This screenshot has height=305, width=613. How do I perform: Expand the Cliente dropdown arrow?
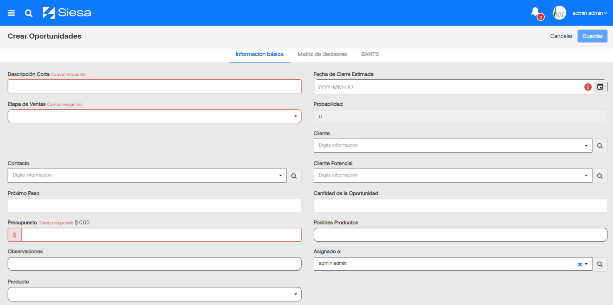point(586,146)
